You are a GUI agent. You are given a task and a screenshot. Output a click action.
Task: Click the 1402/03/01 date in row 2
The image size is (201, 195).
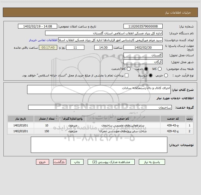[x=21, y=131]
